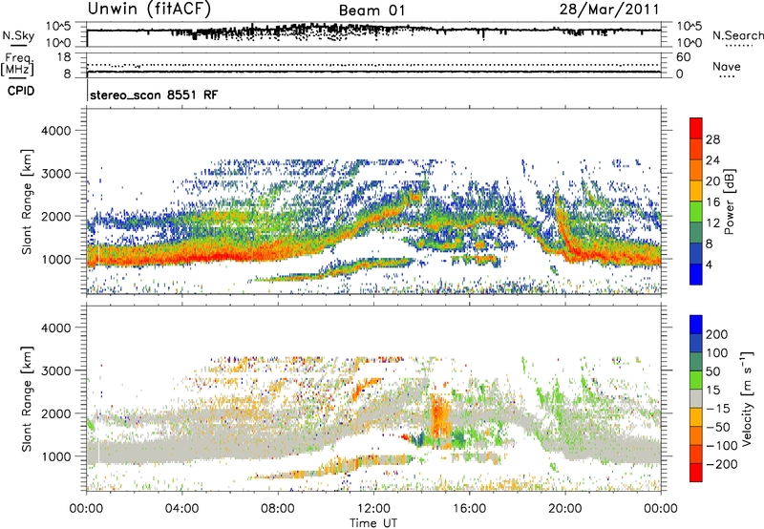Click the red segment of the power color bar

[x=696, y=128]
